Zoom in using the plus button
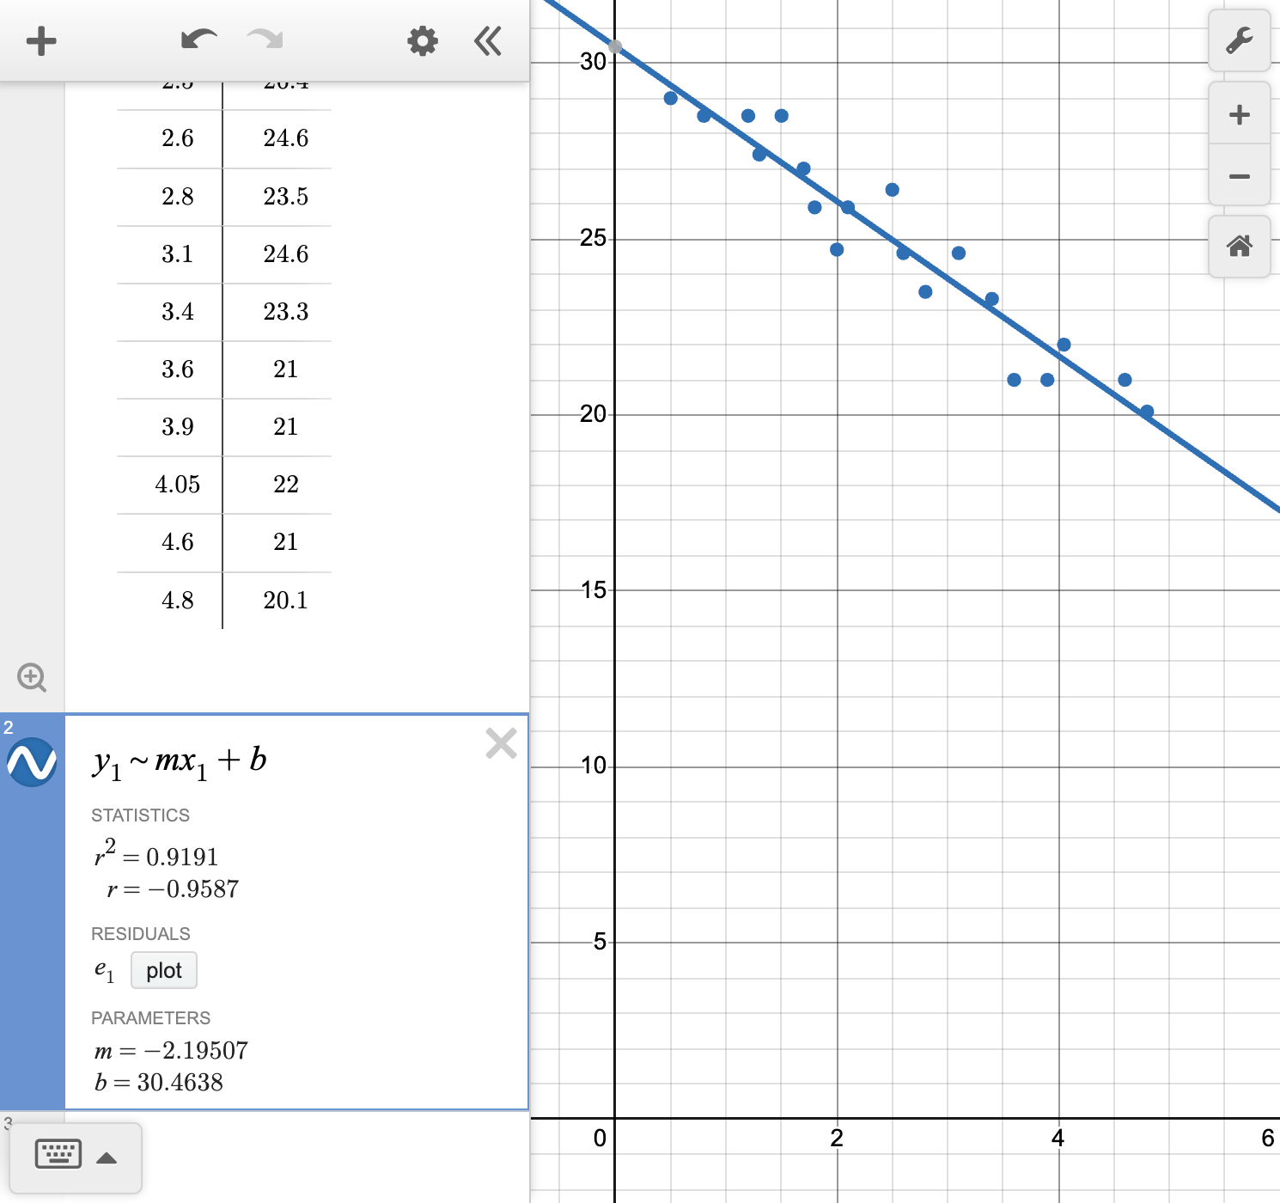Image resolution: width=1280 pixels, height=1203 pixels. [1239, 113]
